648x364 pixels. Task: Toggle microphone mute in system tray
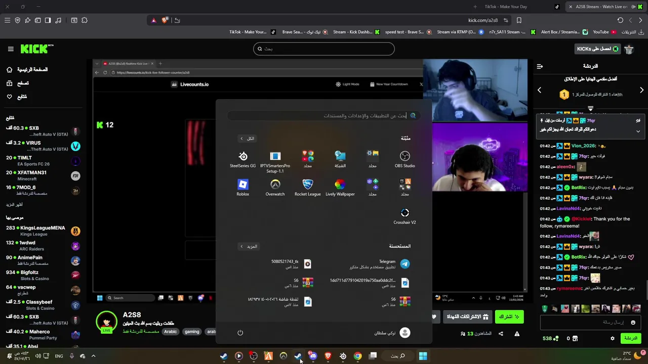click(71, 356)
